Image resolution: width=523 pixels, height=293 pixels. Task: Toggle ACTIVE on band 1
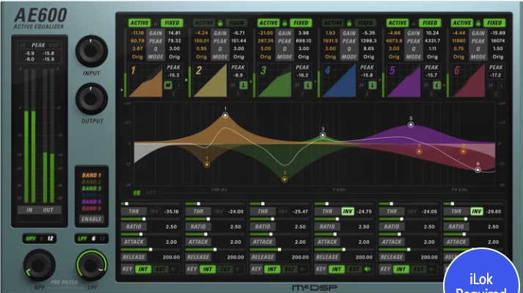point(139,23)
